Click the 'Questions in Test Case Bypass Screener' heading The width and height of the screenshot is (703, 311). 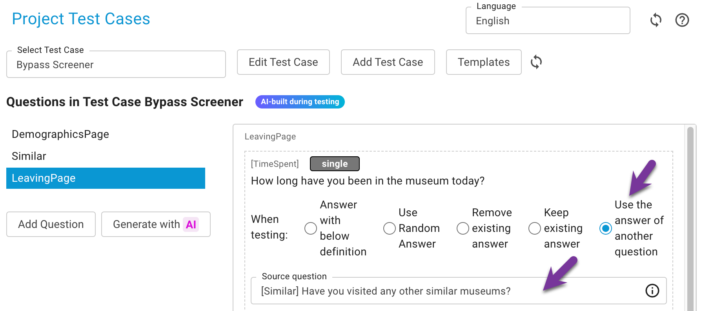tap(125, 102)
